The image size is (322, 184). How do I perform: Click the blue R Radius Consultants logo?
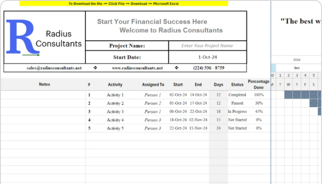click(44, 37)
